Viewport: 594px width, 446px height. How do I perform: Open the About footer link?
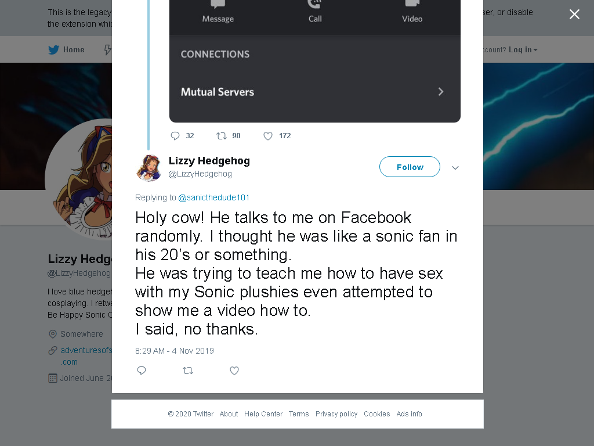[229, 413]
